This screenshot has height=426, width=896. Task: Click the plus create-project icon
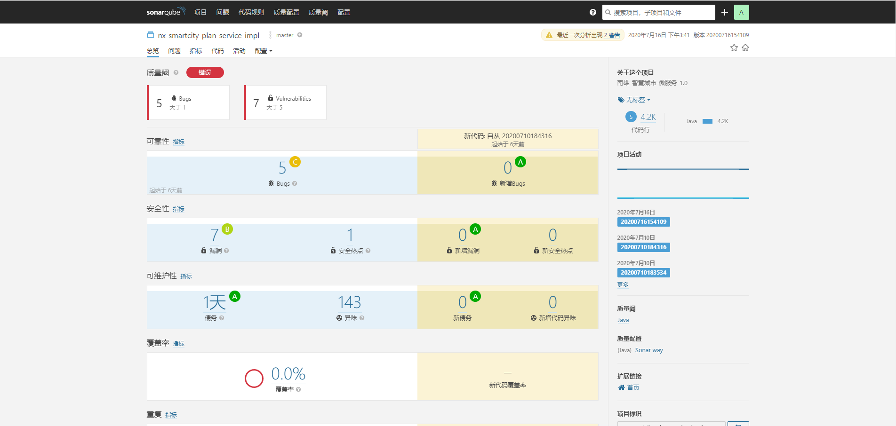pyautogui.click(x=725, y=12)
